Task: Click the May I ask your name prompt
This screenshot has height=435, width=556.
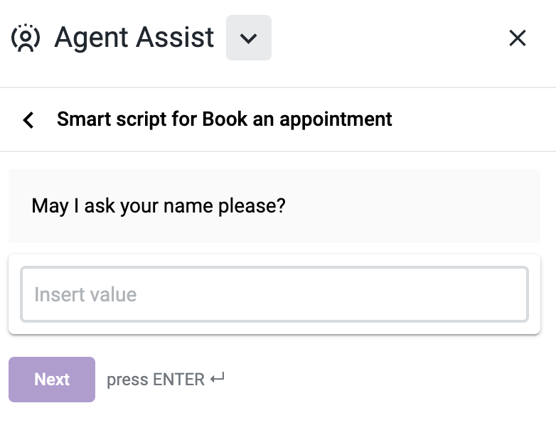Action: pos(159,205)
